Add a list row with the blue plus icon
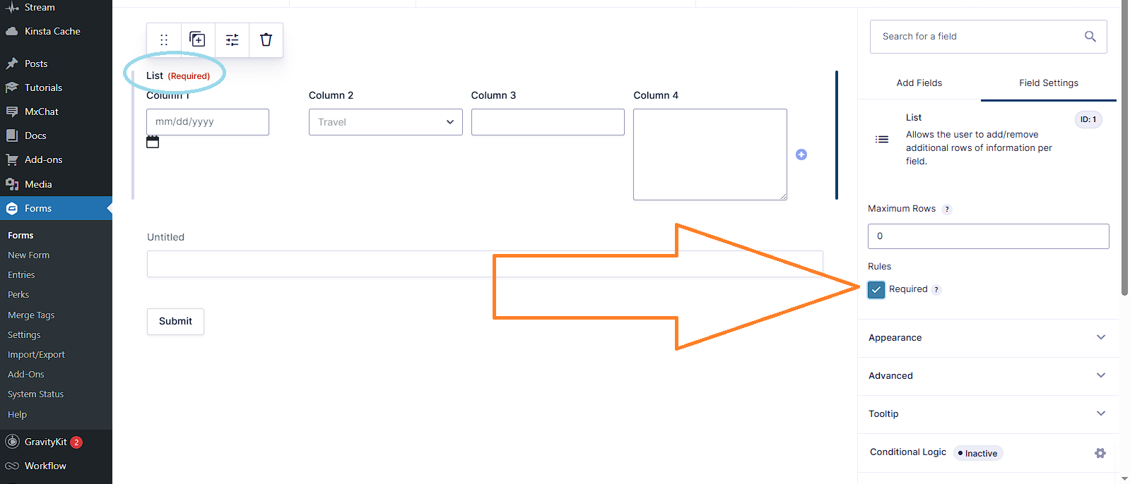Image resolution: width=1130 pixels, height=484 pixels. (x=801, y=155)
